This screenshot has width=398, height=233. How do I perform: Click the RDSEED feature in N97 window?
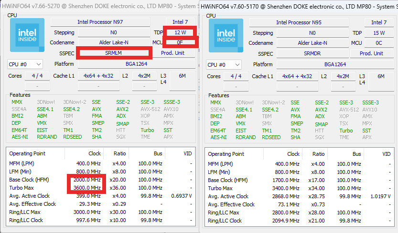(x=73, y=137)
